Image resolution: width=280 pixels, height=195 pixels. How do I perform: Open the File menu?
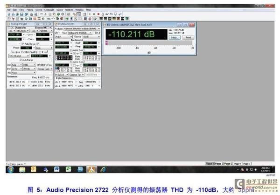click(x=8, y=10)
